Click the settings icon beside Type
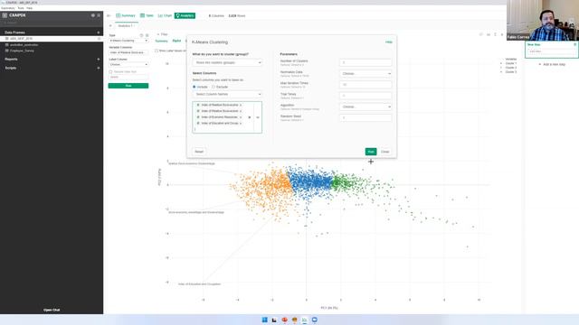This screenshot has height=325, width=579. pyautogui.click(x=147, y=35)
